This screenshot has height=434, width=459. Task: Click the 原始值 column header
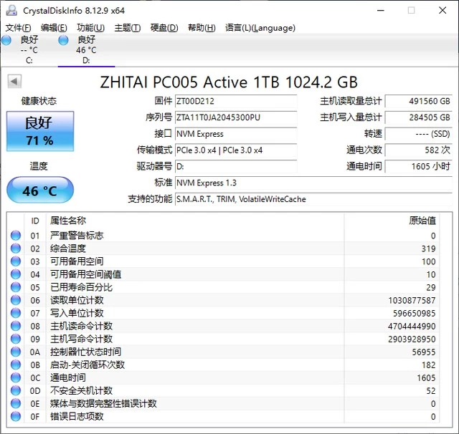422,221
